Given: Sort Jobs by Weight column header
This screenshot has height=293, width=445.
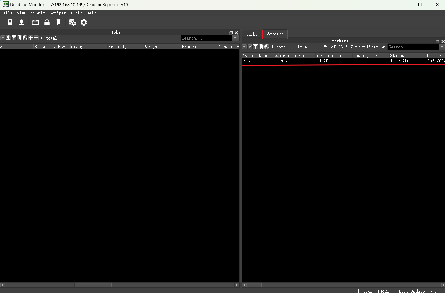Looking at the screenshot, I should (x=163, y=47).
